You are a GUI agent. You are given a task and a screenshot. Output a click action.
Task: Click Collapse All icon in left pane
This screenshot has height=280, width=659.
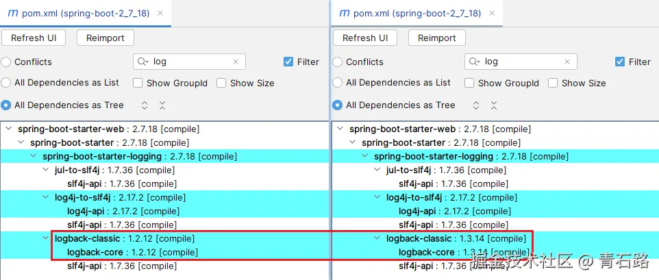pyautogui.click(x=162, y=105)
